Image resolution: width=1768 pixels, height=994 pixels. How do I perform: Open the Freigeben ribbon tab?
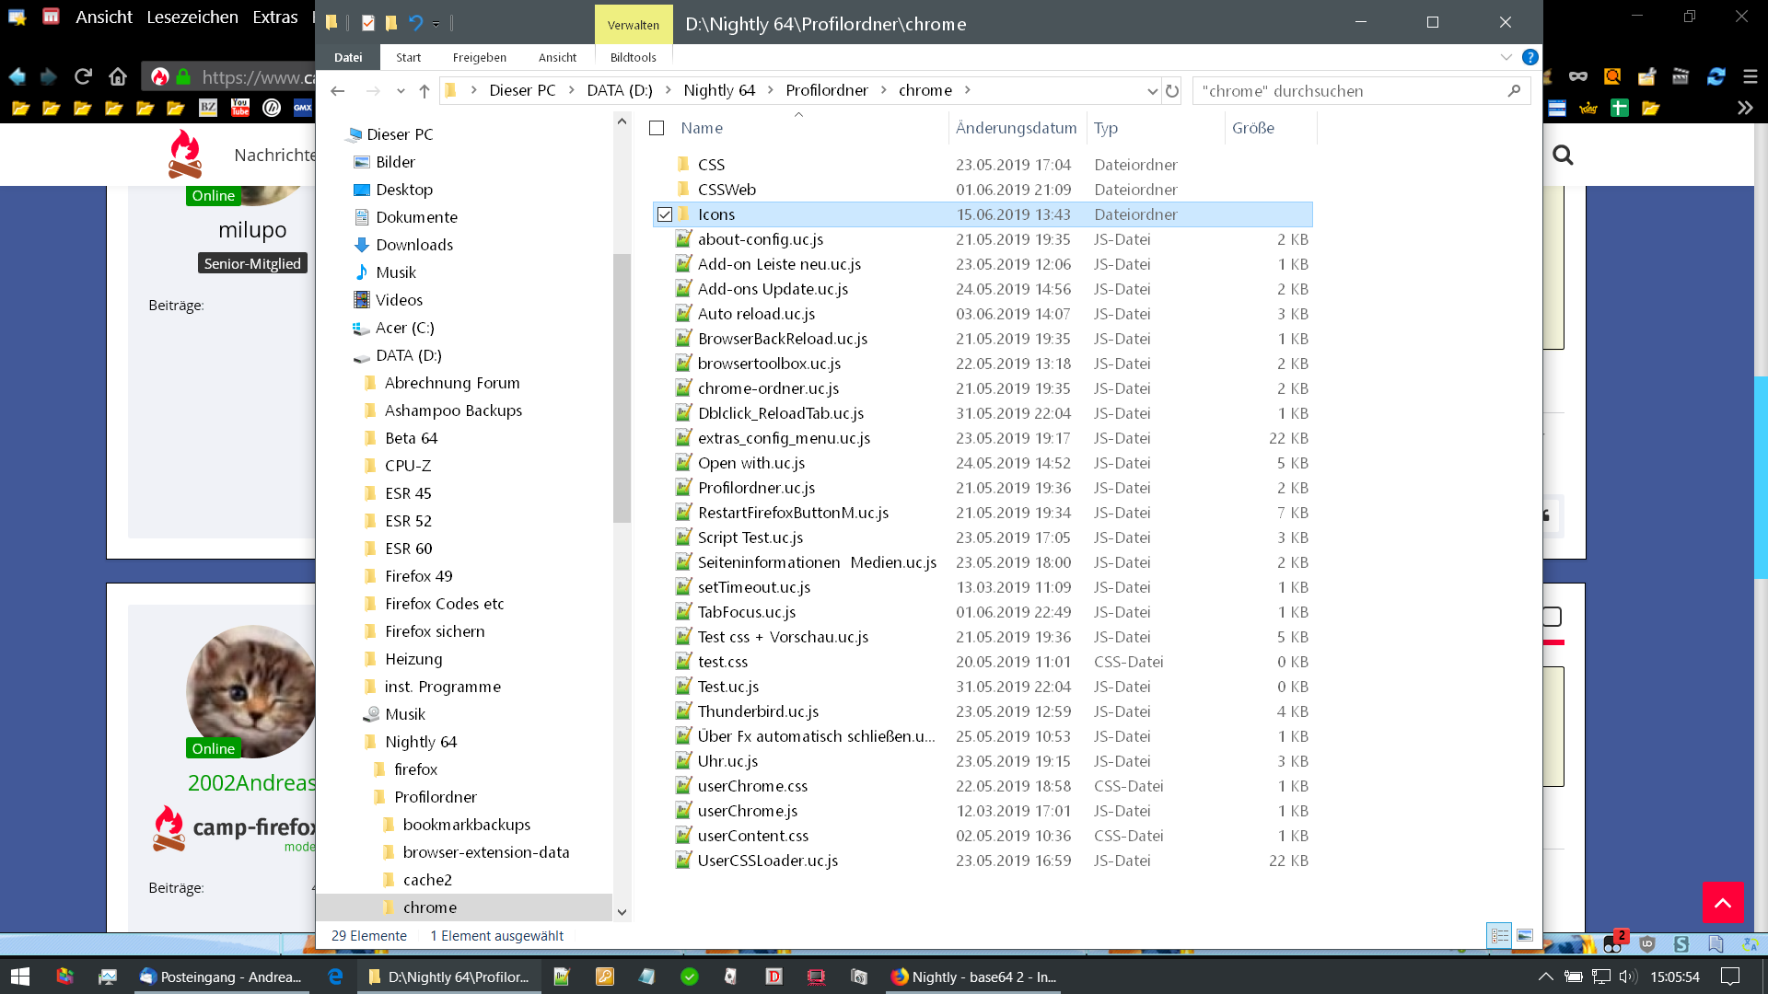(479, 57)
